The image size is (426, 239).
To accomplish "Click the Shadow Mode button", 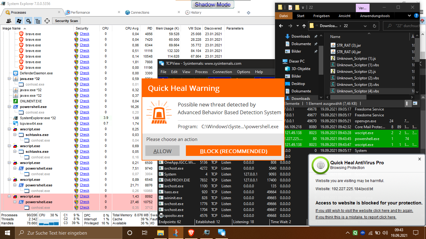I will (x=213, y=4).
